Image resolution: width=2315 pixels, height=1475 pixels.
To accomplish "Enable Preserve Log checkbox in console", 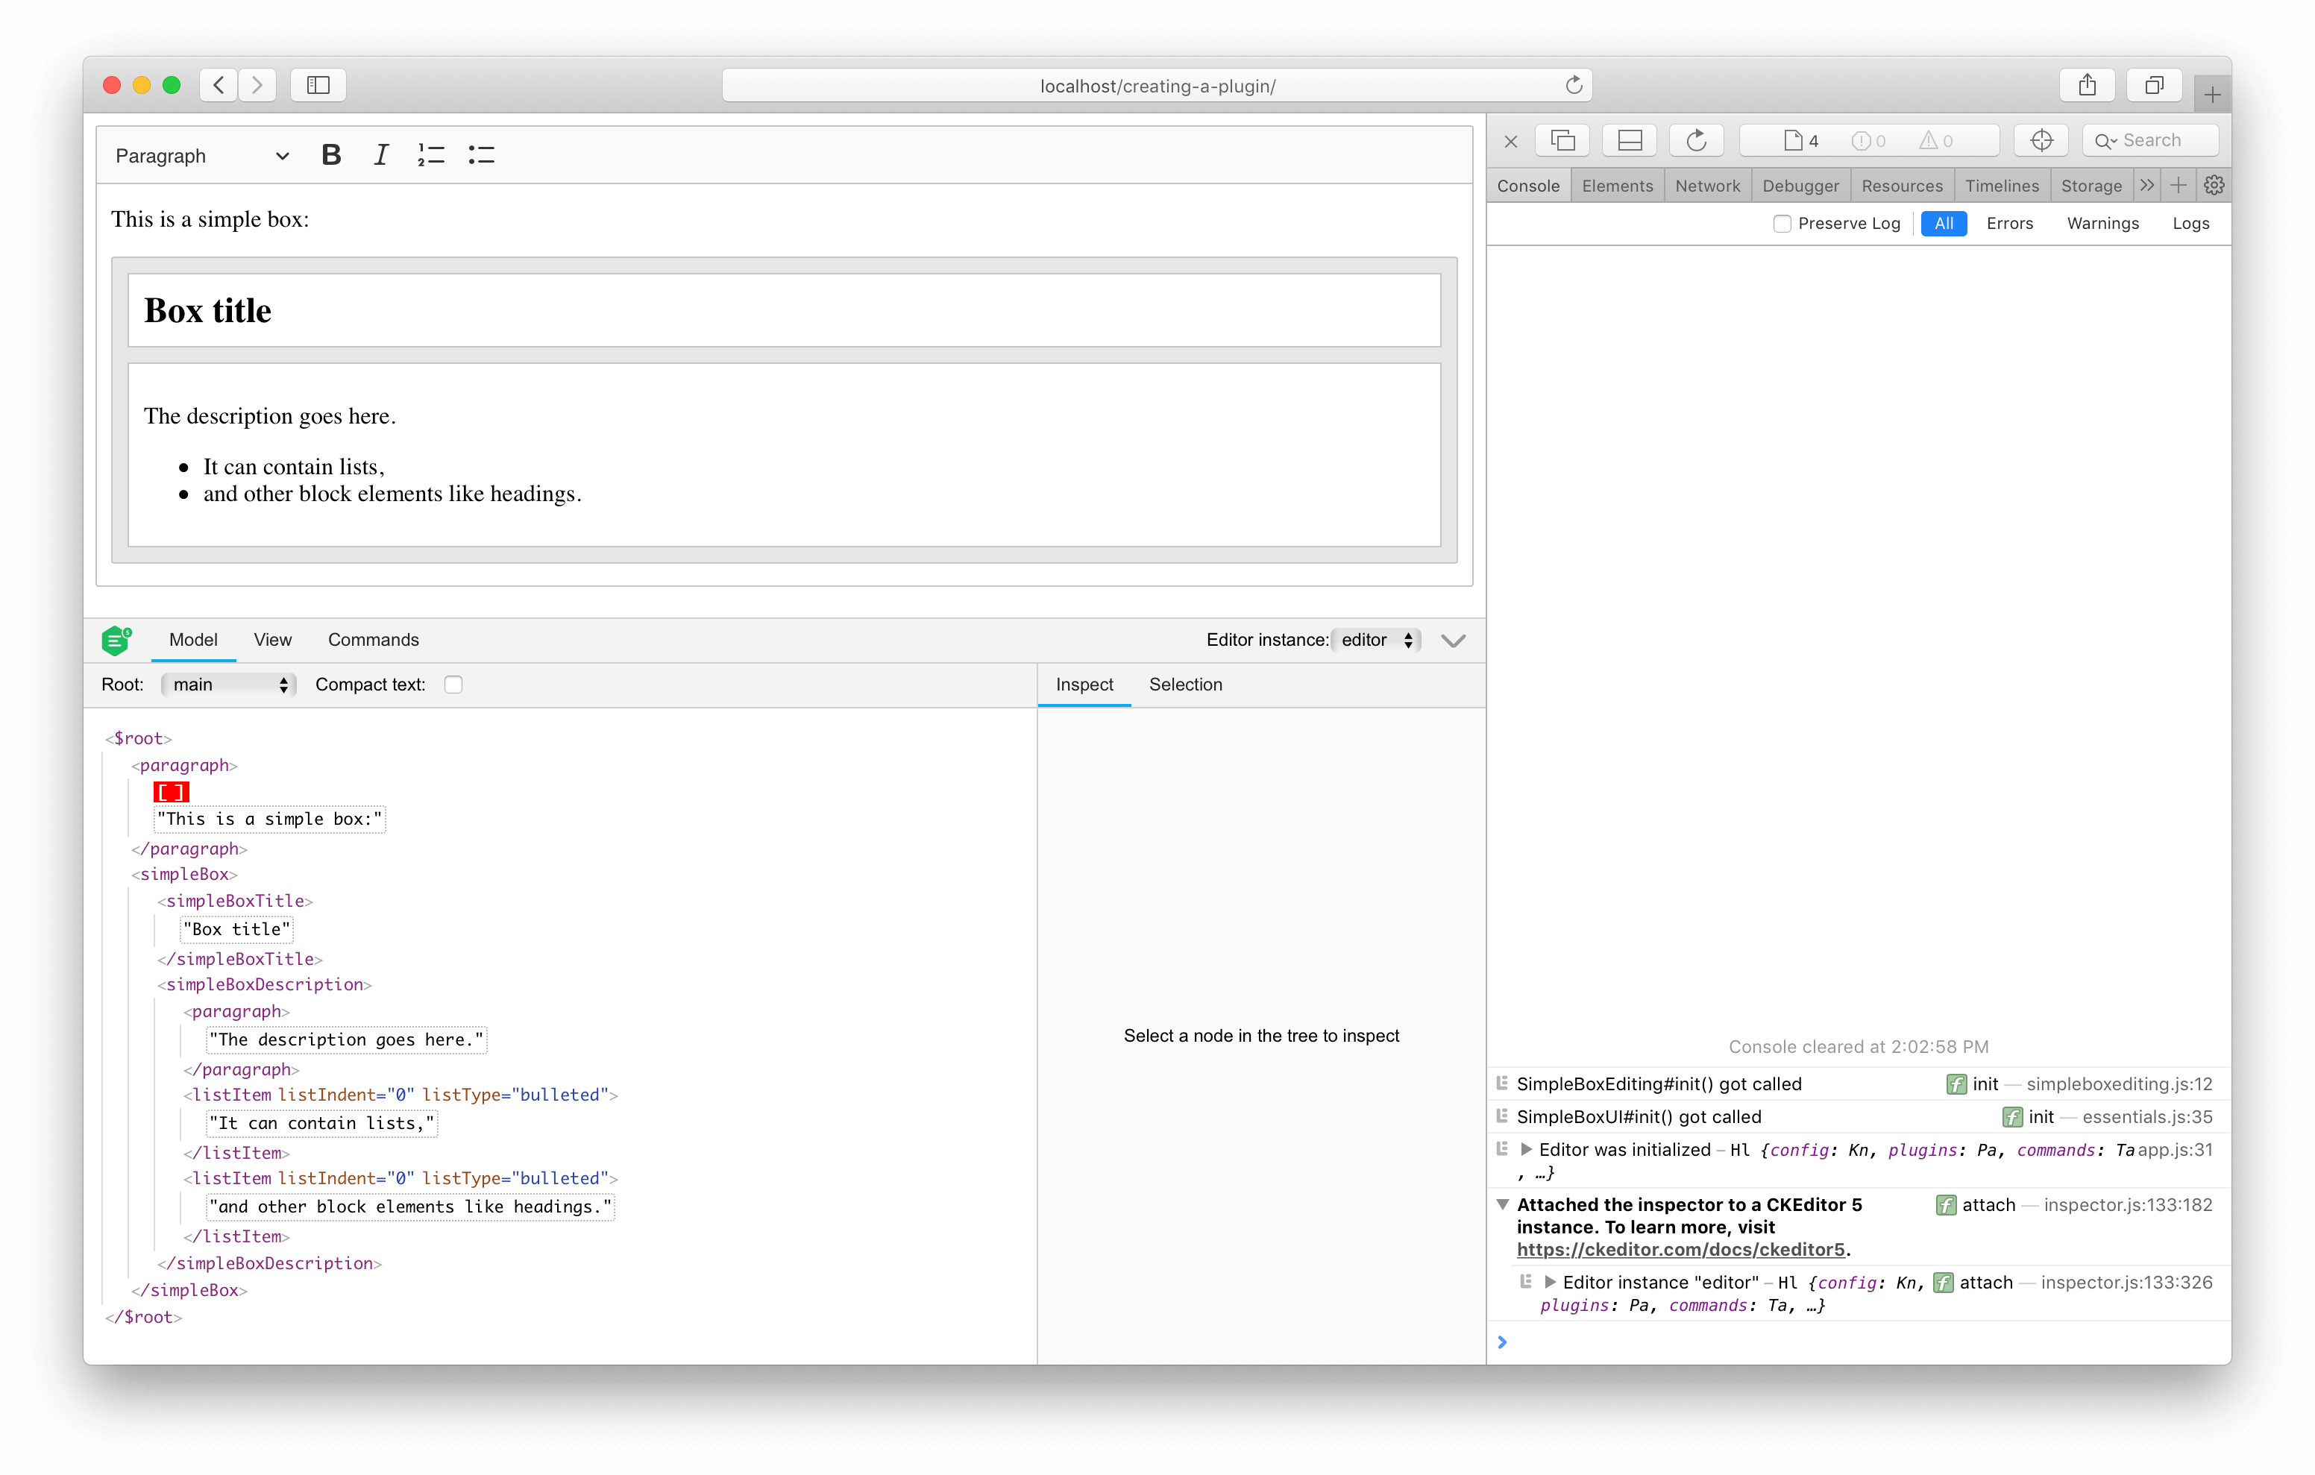I will (x=1783, y=223).
